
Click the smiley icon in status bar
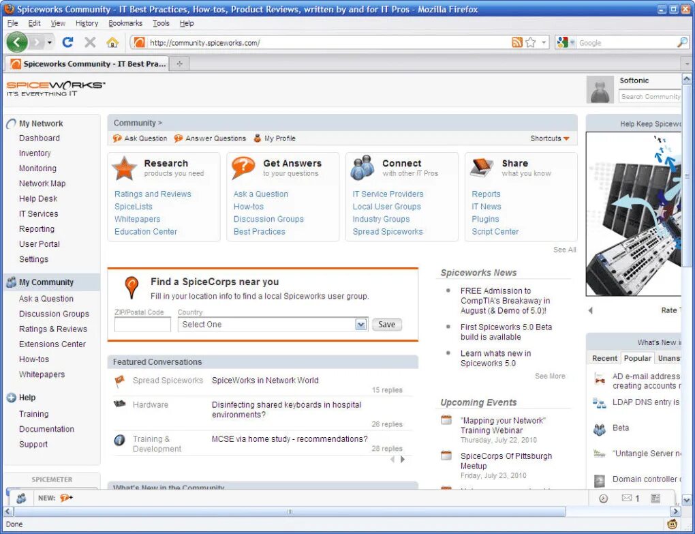tap(672, 524)
